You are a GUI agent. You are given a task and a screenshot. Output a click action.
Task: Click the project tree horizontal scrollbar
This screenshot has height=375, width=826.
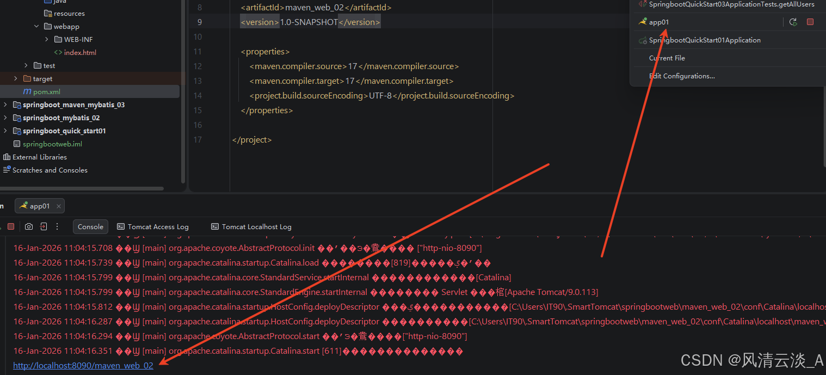82,188
